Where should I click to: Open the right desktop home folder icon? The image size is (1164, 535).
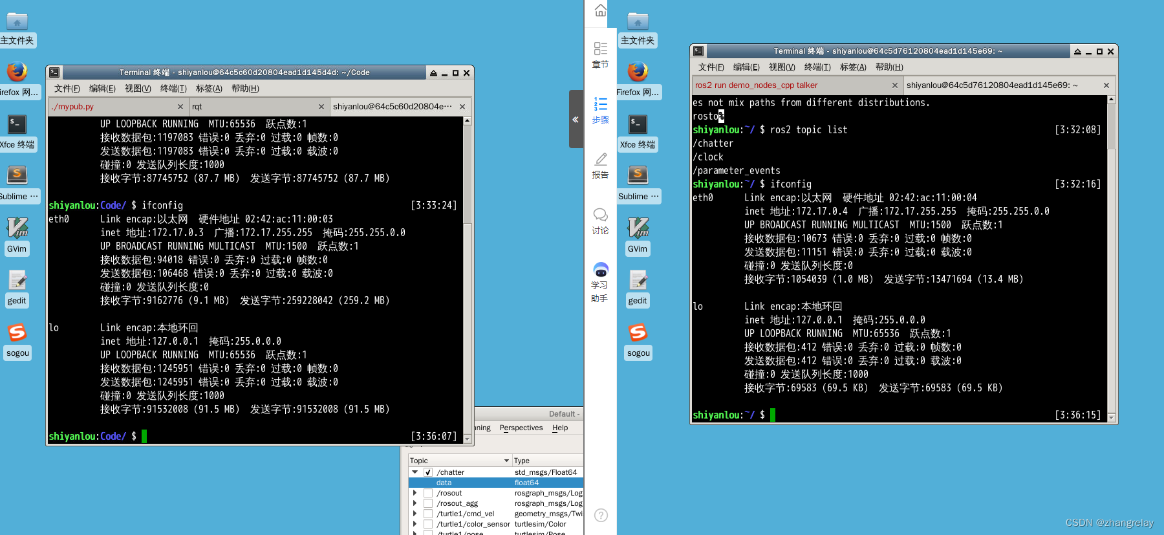(x=638, y=21)
